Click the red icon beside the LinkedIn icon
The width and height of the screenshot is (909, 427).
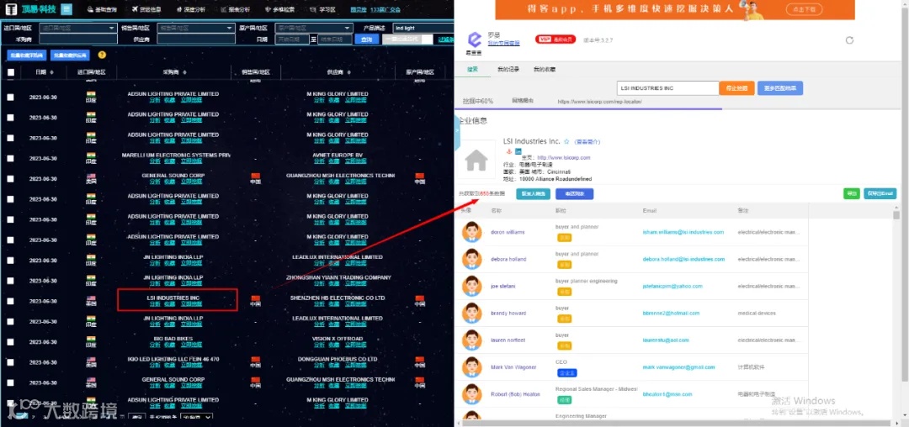(x=509, y=151)
